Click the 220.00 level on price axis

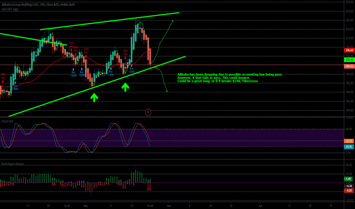(350, 20)
